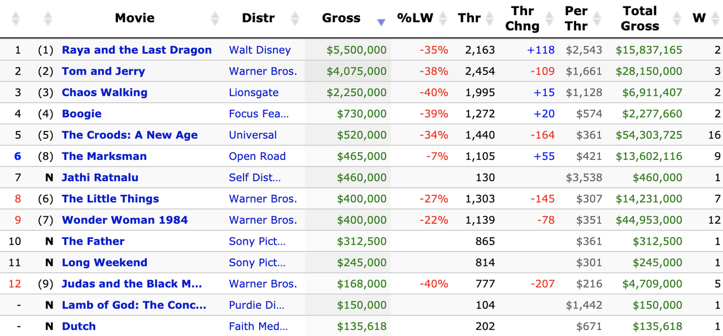Open The Father movie link
Viewport: 723px width, 336px height.
(x=93, y=241)
